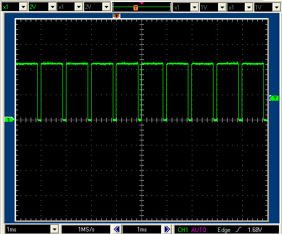This screenshot has height=234, width=282.
Task: Open the channel 1 2V scale dropdown
Action: 52,7
